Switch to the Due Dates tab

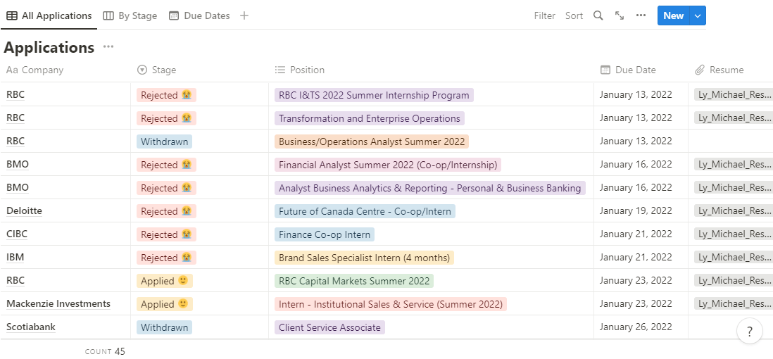click(x=199, y=15)
